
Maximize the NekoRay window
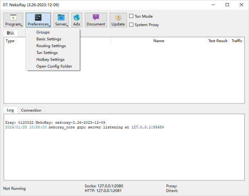[227, 5]
